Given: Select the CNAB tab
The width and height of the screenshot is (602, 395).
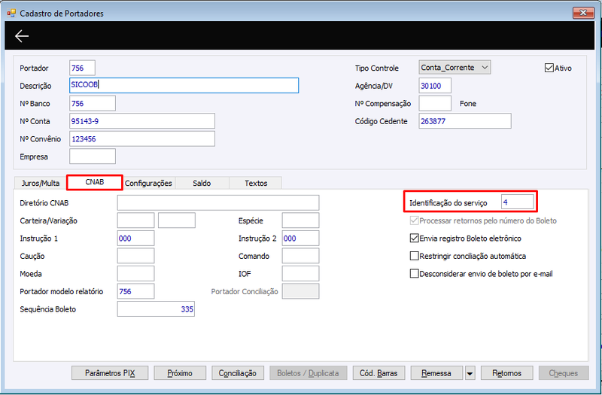Looking at the screenshot, I should (x=95, y=182).
